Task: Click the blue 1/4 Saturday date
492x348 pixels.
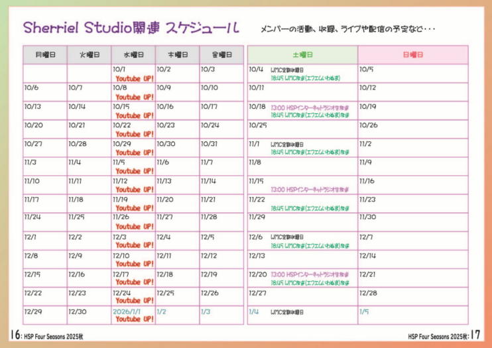Action: (253, 311)
